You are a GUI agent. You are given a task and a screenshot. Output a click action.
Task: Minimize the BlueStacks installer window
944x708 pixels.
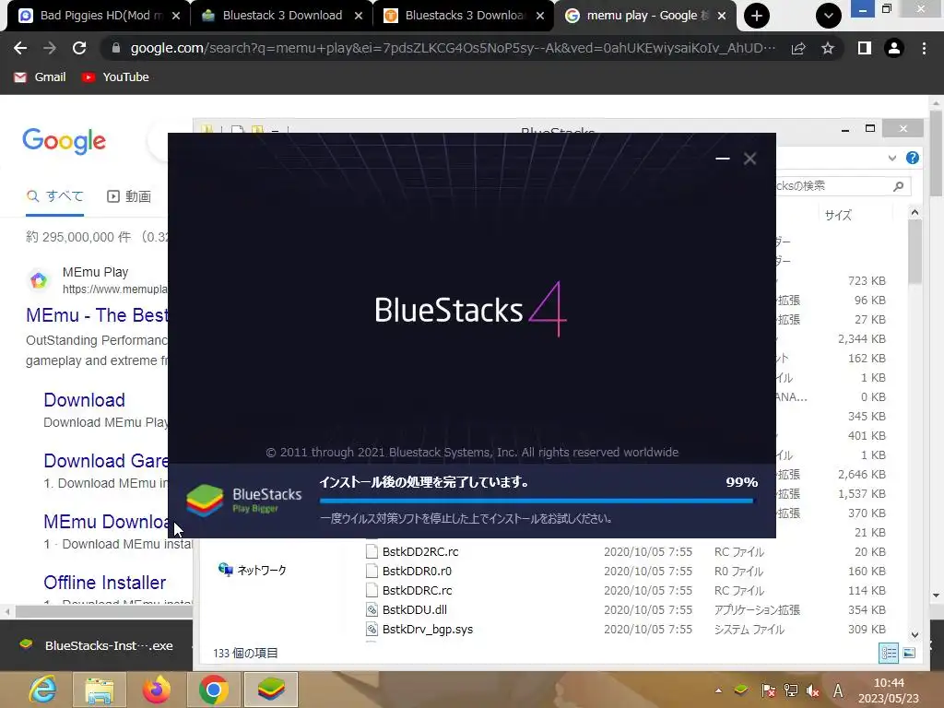click(723, 159)
